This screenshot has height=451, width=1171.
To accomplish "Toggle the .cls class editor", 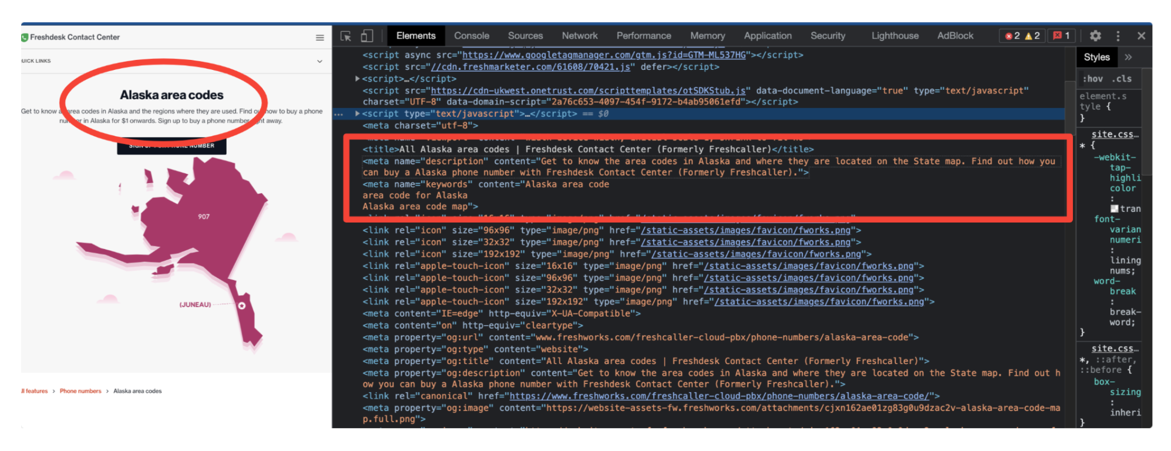I will point(1121,79).
